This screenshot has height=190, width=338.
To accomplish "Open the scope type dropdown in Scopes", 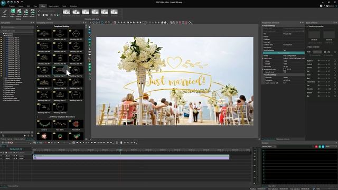I will click(331, 147).
